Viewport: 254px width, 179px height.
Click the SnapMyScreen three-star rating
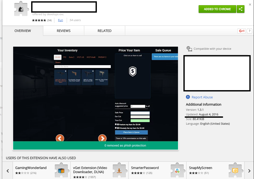pyautogui.click(x=196, y=173)
